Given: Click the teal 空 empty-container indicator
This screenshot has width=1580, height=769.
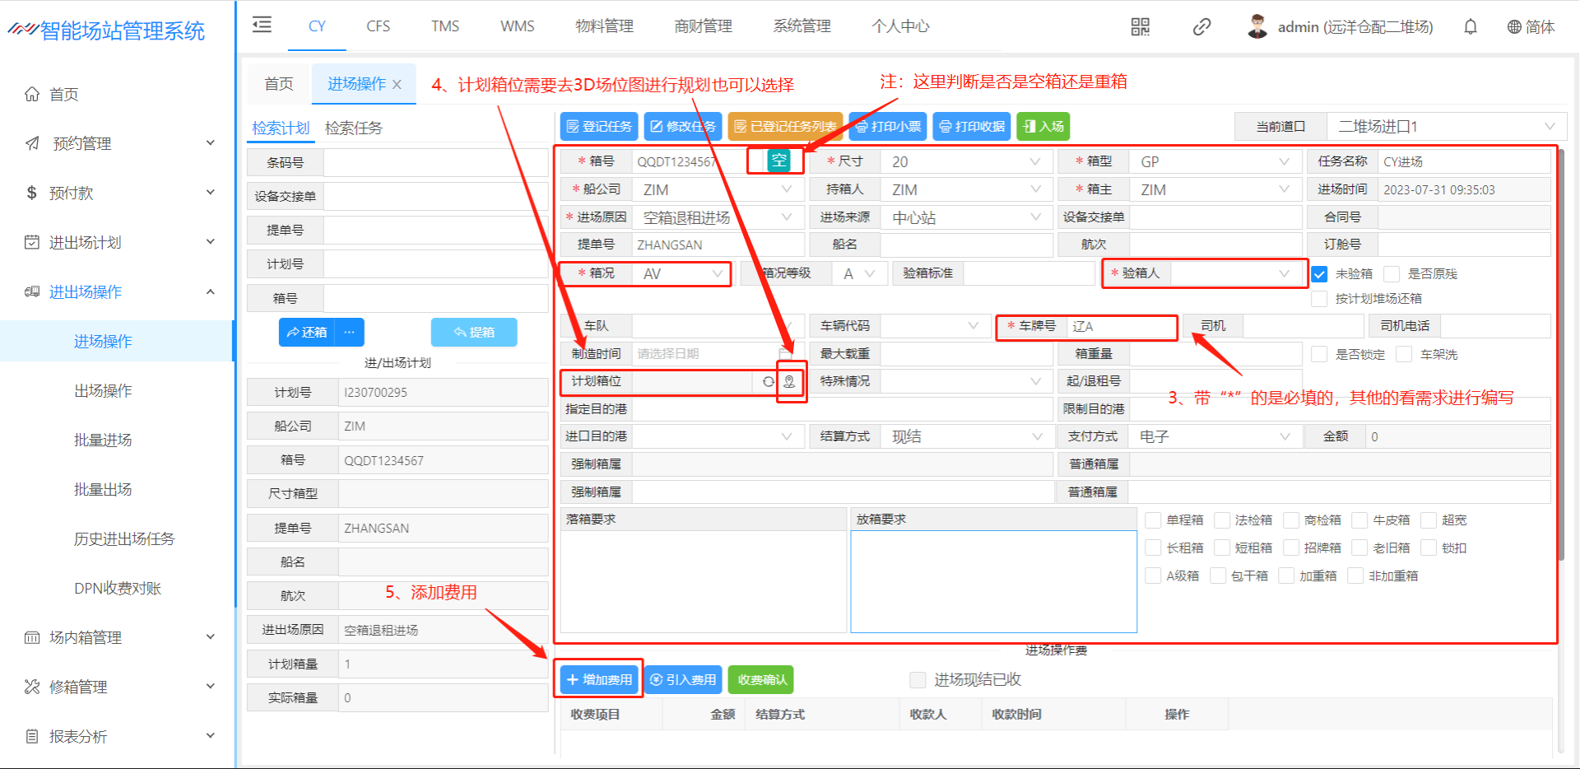Looking at the screenshot, I should pyautogui.click(x=778, y=161).
